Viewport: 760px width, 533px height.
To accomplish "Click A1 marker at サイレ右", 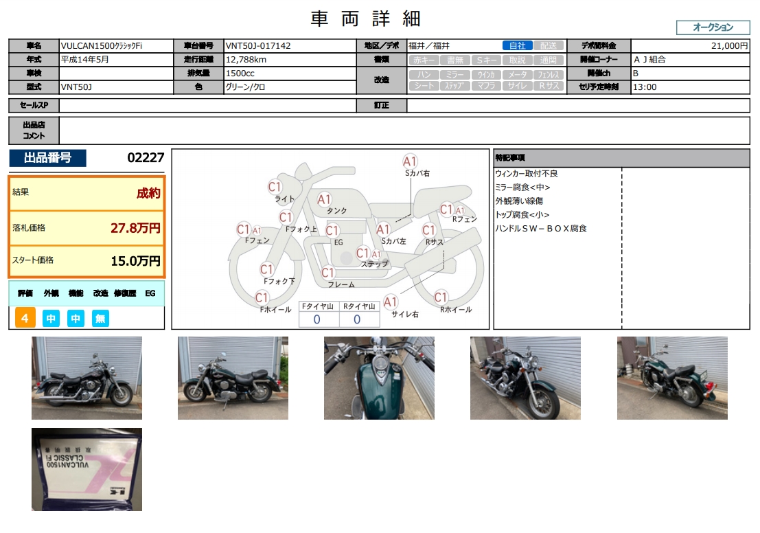I will pyautogui.click(x=390, y=302).
